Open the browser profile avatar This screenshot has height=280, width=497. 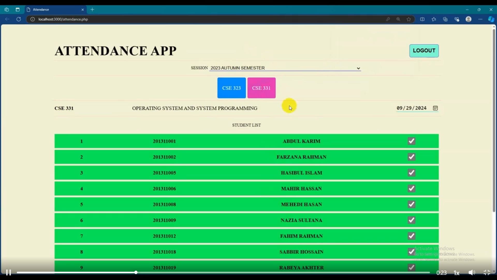pyautogui.click(x=469, y=19)
